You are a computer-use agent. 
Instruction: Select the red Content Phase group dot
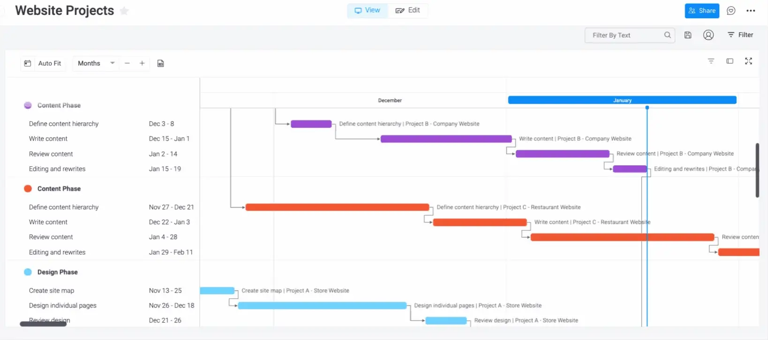tap(28, 189)
